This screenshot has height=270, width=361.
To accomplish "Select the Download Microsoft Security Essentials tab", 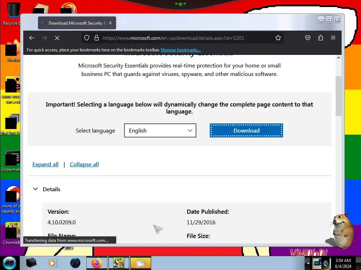I will point(77,23).
